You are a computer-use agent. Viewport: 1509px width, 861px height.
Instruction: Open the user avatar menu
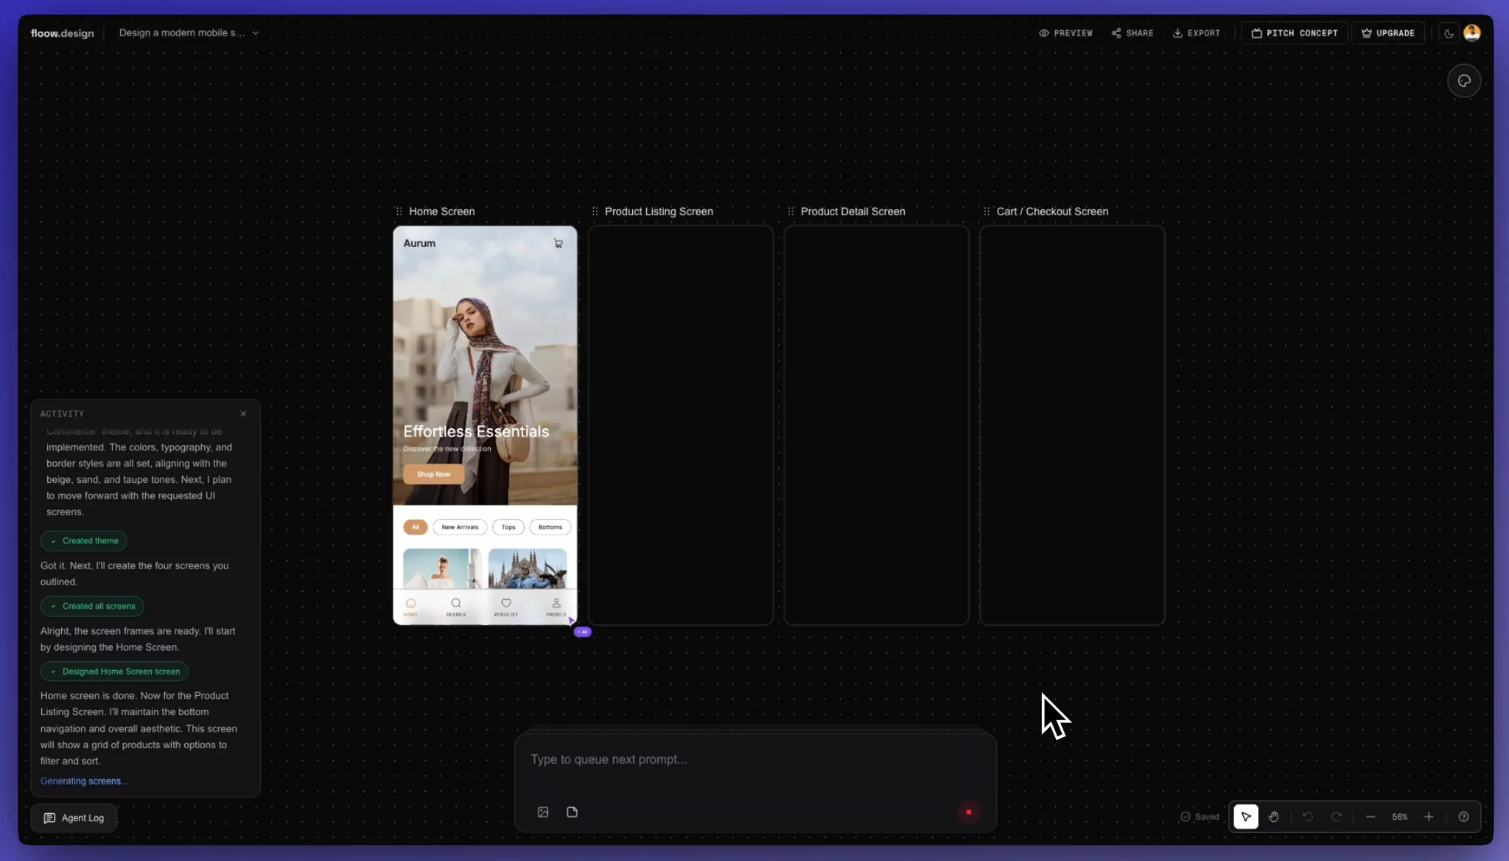point(1472,33)
